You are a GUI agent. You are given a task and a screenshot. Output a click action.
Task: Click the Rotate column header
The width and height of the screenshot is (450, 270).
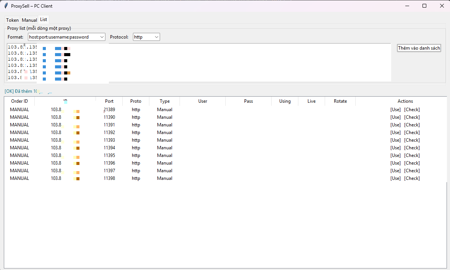click(340, 101)
